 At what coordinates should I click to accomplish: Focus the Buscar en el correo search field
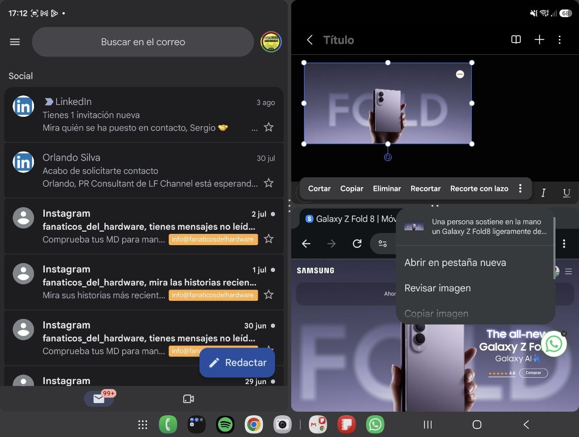pos(143,42)
